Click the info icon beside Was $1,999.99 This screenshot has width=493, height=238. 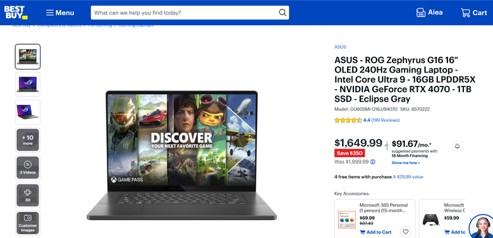[x=372, y=162]
